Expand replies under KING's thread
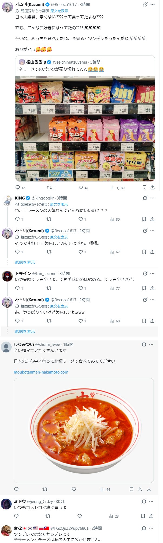 pos(25,262)
